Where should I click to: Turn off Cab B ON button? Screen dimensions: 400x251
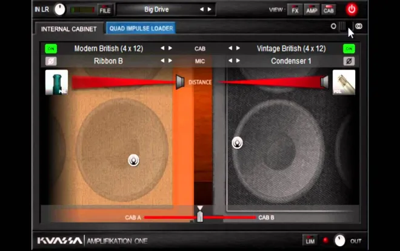click(348, 48)
